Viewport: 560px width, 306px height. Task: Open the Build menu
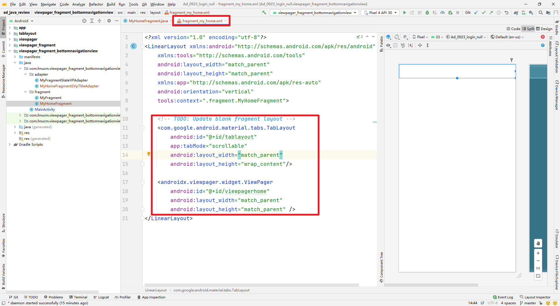tap(111, 4)
